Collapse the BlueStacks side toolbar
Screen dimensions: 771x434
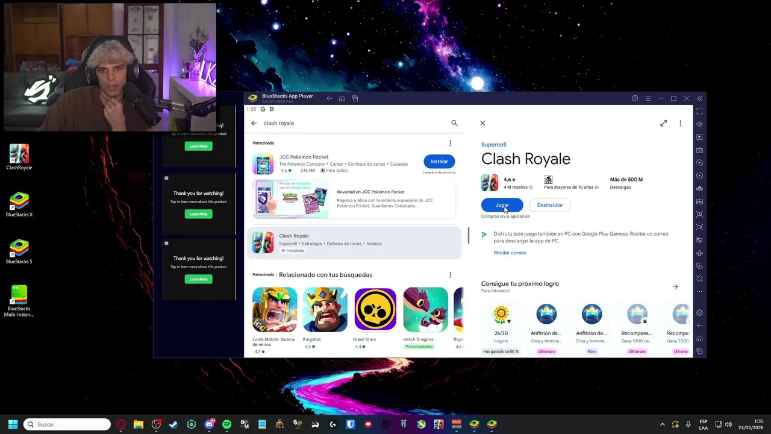coord(699,98)
